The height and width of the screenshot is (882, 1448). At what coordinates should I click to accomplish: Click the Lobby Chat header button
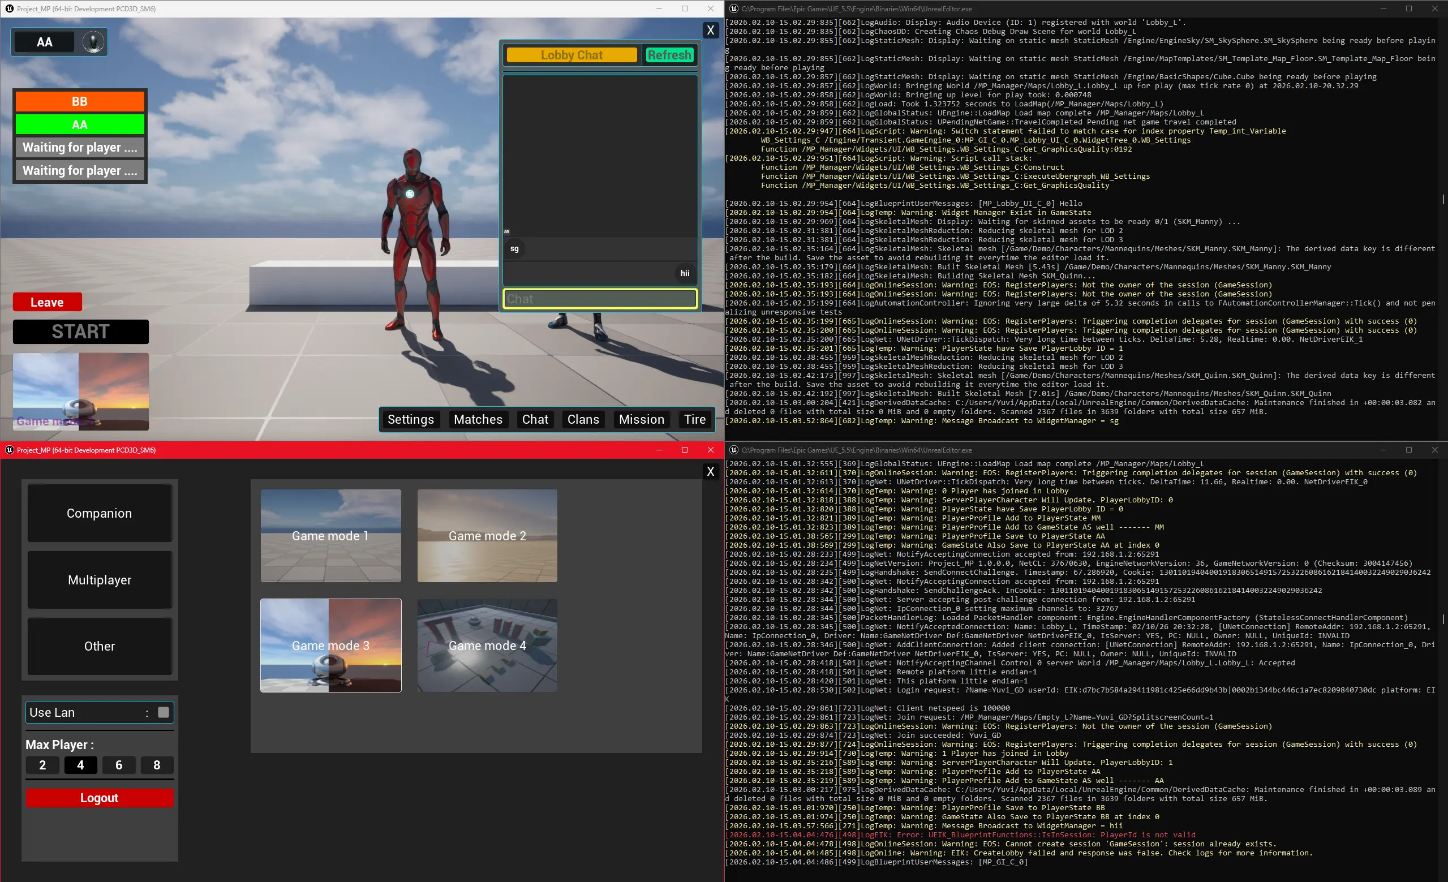572,55
